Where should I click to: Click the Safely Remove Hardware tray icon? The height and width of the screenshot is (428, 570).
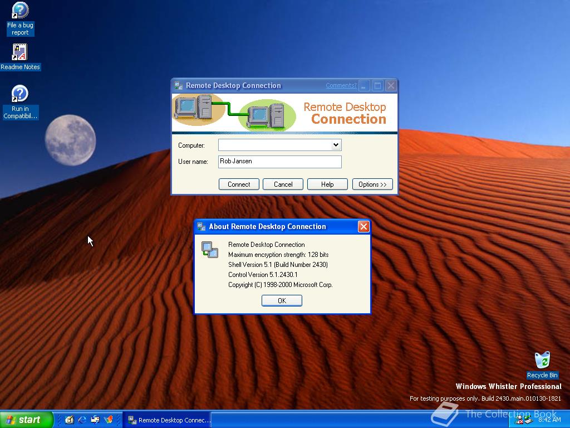(529, 420)
